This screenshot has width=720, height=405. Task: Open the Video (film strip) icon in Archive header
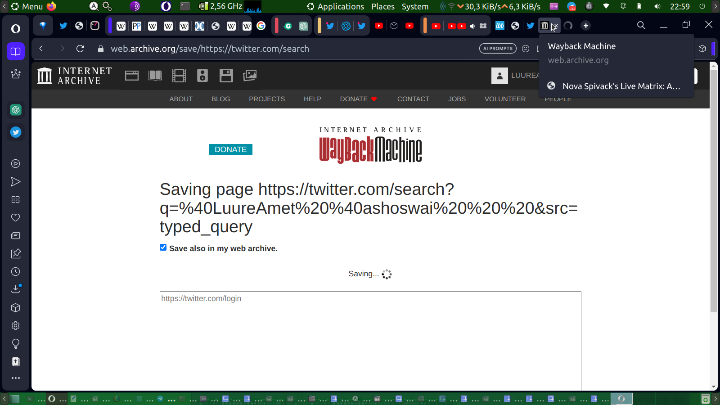179,76
